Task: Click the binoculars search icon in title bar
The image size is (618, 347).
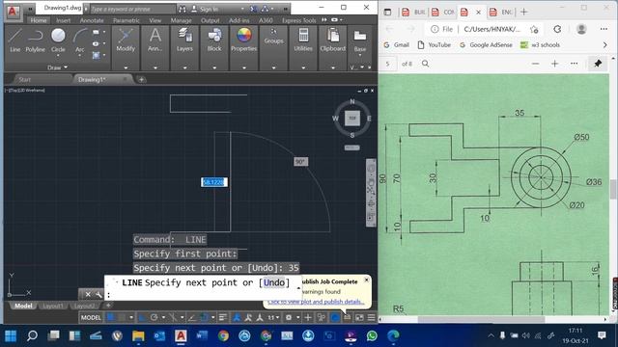Action: click(x=183, y=9)
